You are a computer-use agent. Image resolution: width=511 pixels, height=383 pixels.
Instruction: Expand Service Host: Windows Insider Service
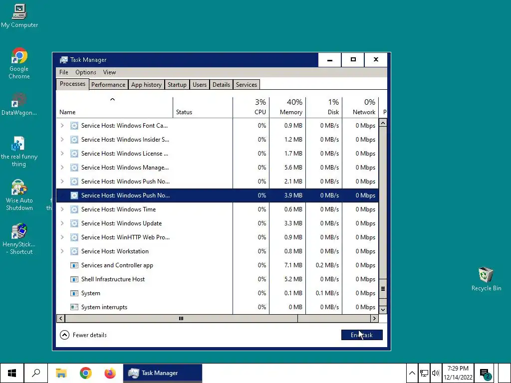pyautogui.click(x=62, y=140)
